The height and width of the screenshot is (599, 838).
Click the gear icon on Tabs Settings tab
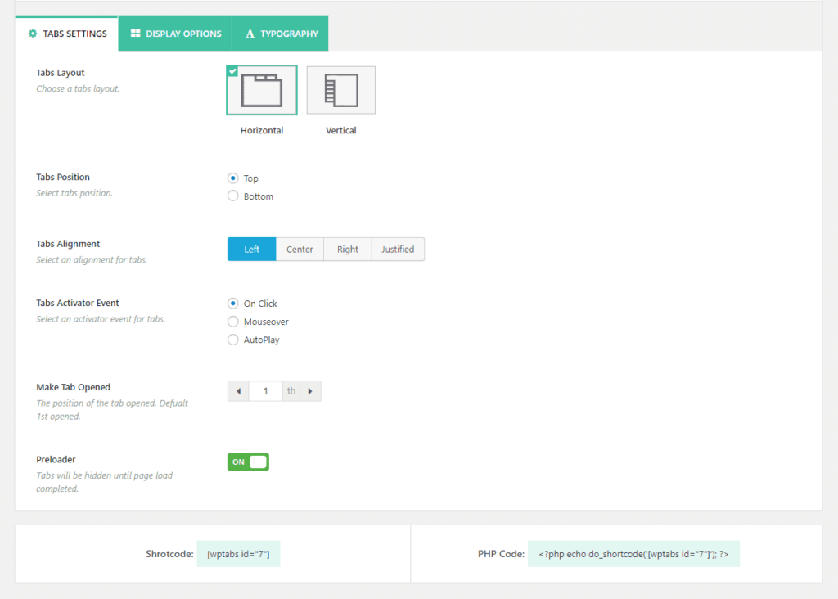33,34
